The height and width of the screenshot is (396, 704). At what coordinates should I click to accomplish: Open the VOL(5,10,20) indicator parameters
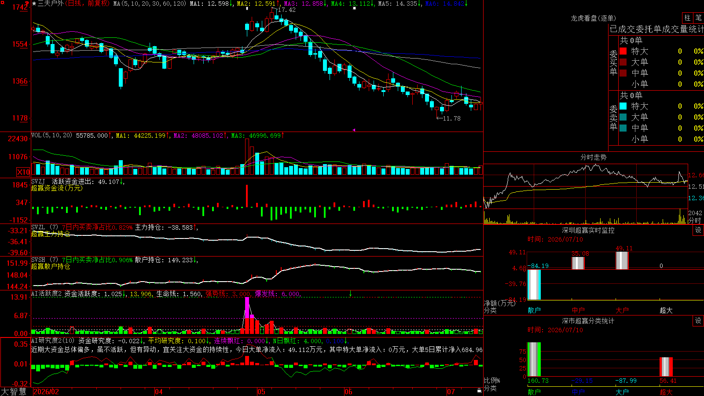[52, 135]
